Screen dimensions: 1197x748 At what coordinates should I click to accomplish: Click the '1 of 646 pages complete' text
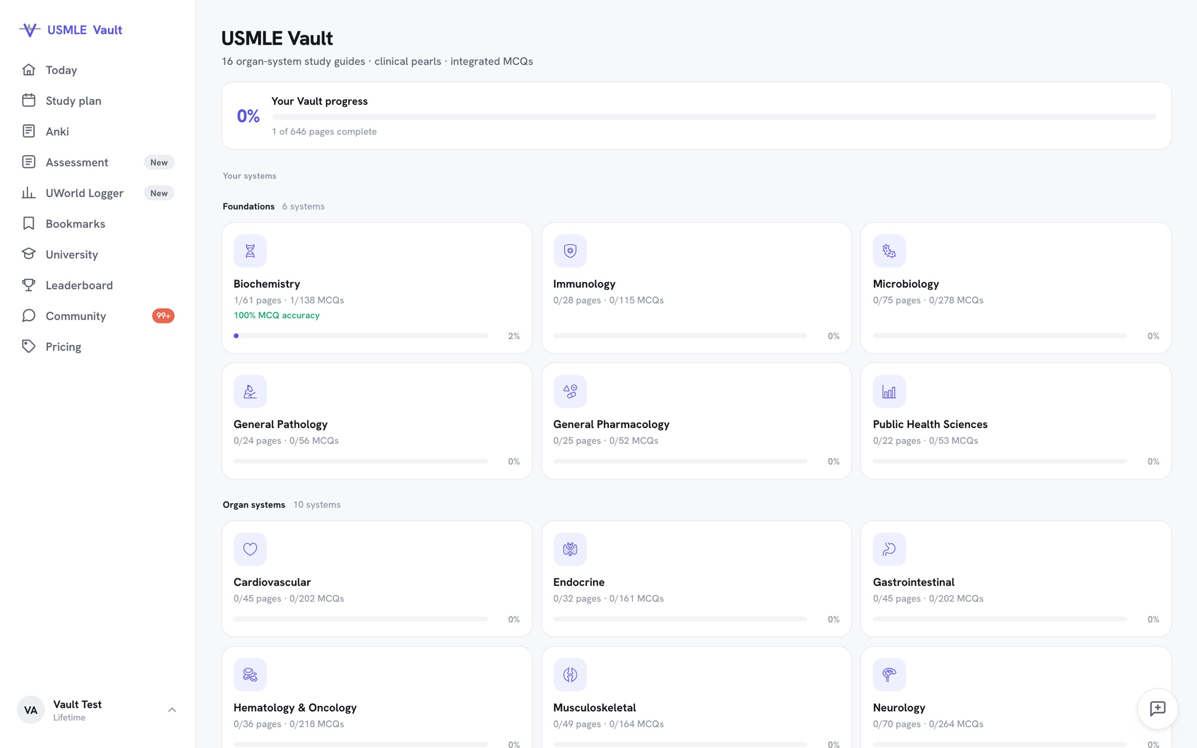(x=324, y=131)
